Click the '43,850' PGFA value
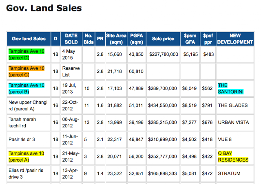The height and width of the screenshot is (184, 261). click(x=136, y=55)
